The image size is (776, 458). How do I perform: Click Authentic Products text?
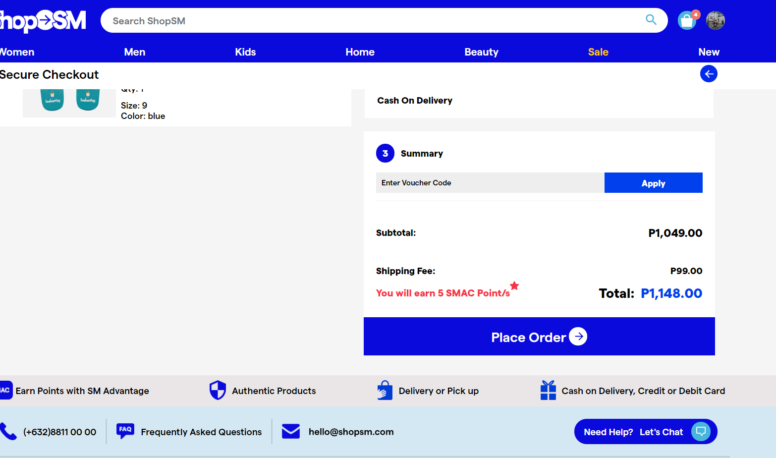(274, 391)
